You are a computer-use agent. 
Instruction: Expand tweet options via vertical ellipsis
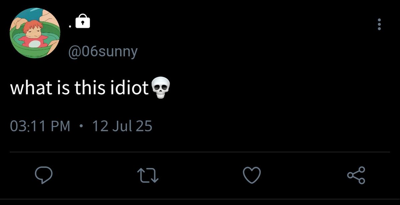(379, 25)
